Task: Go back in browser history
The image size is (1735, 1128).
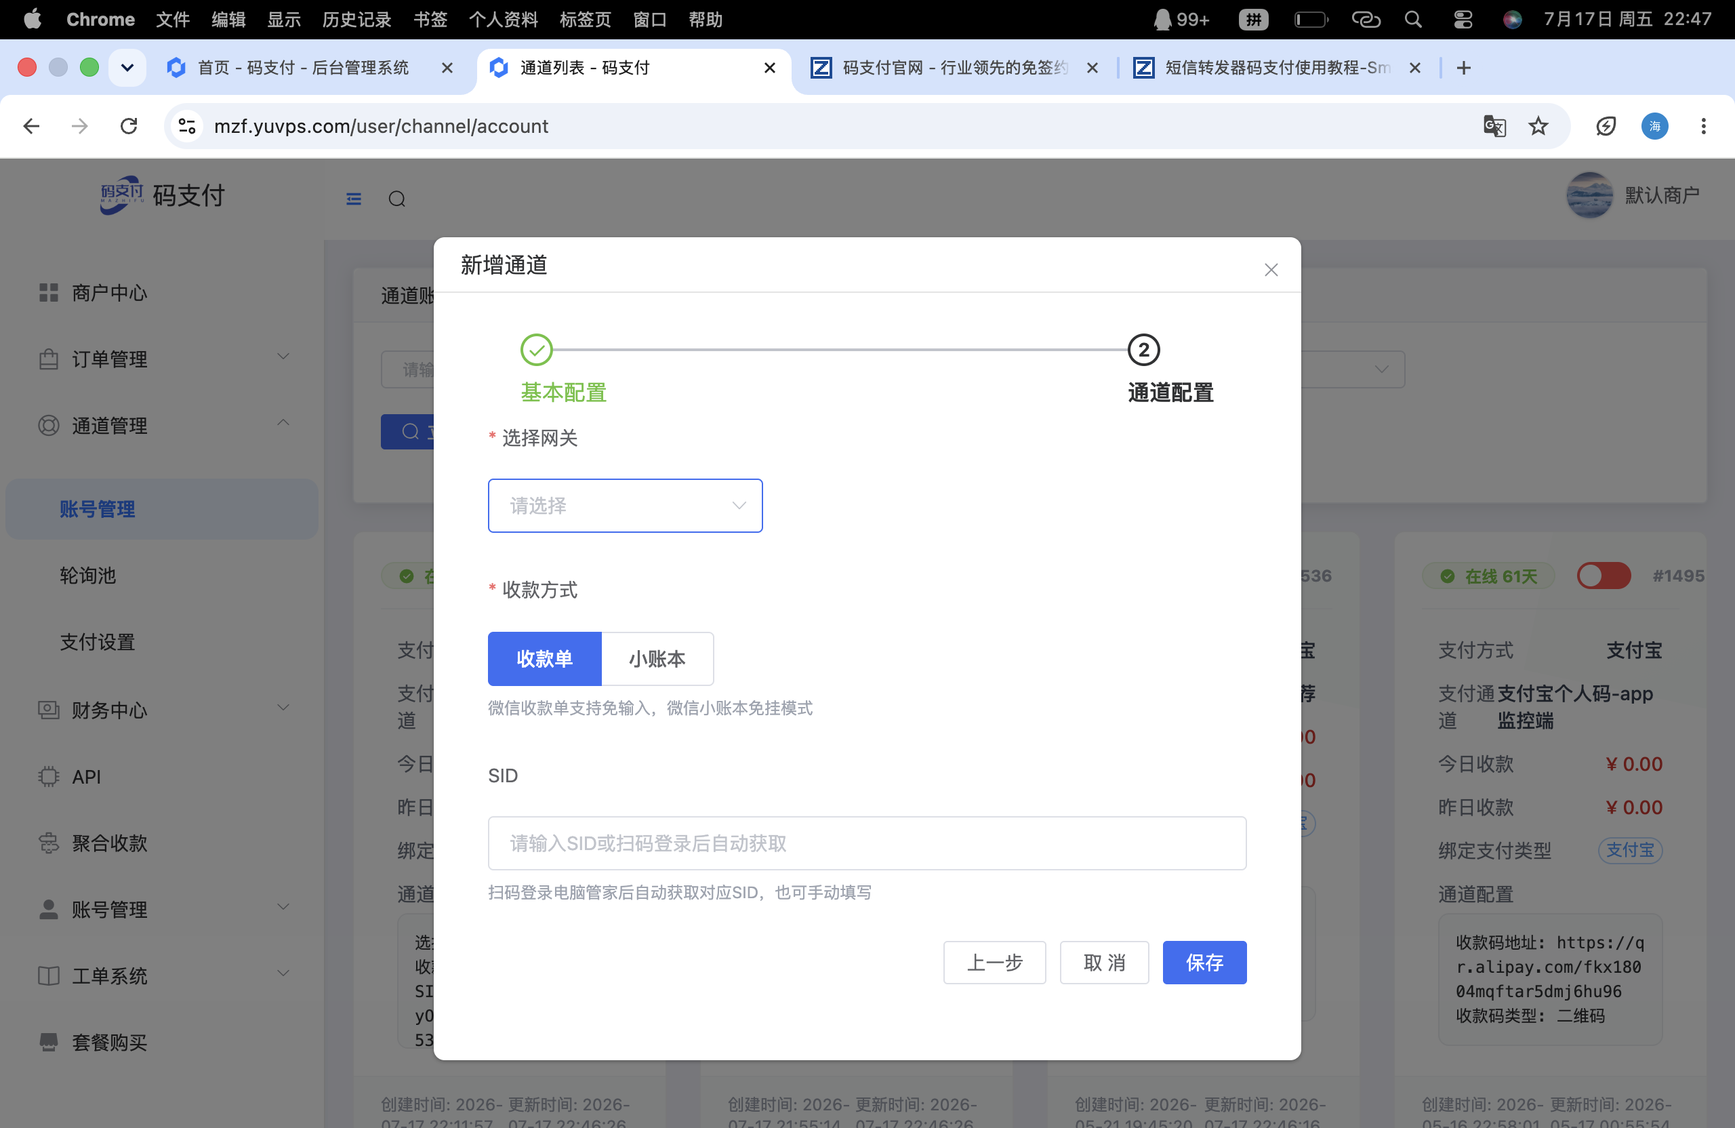Action: 31,126
